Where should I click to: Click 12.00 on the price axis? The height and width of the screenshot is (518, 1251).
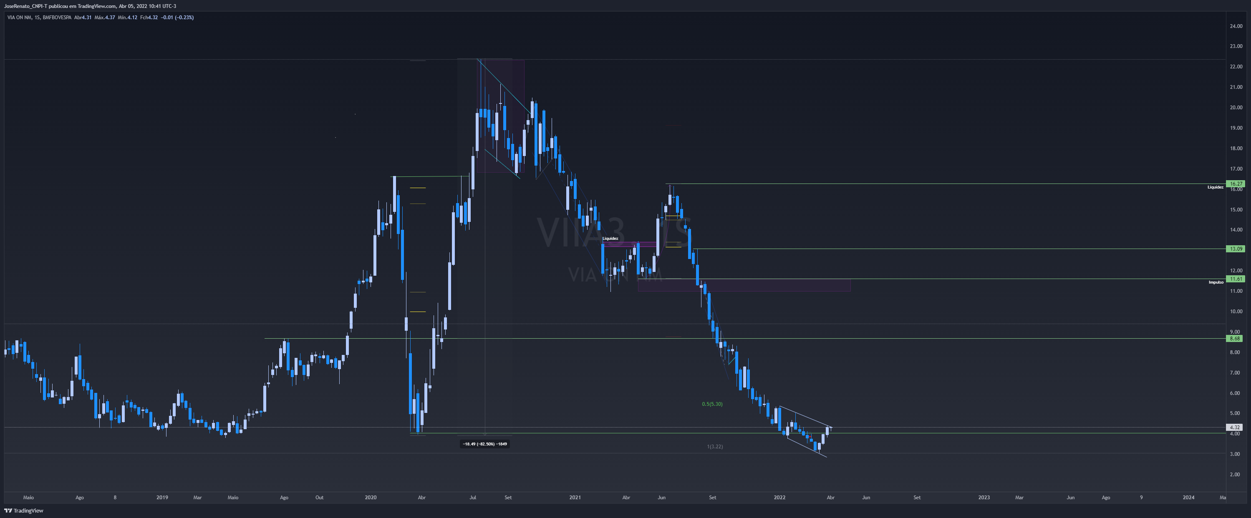(1236, 270)
